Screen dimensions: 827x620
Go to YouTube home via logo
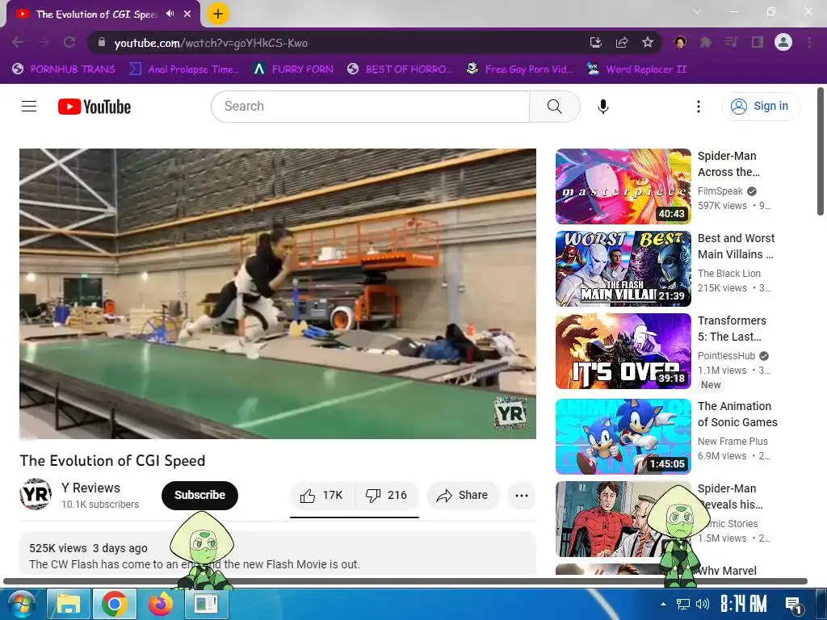[x=94, y=107]
